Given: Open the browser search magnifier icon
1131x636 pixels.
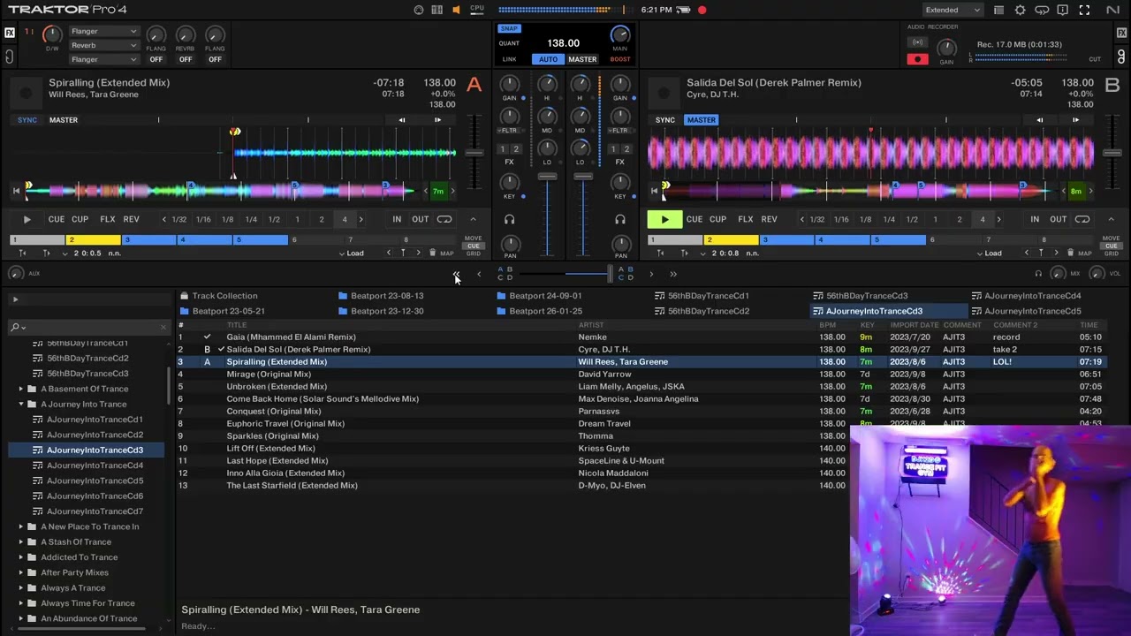Looking at the screenshot, I should pos(15,327).
